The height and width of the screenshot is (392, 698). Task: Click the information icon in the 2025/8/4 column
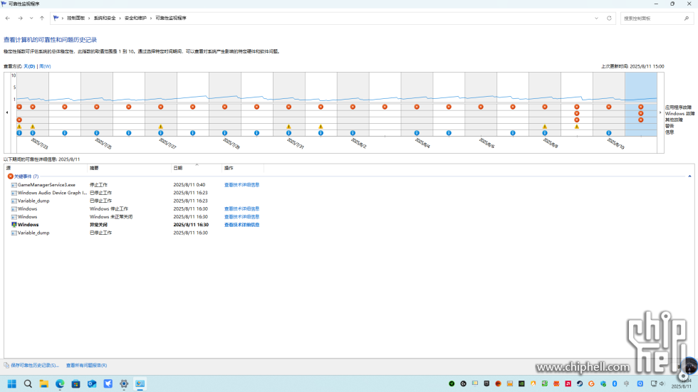[417, 133]
